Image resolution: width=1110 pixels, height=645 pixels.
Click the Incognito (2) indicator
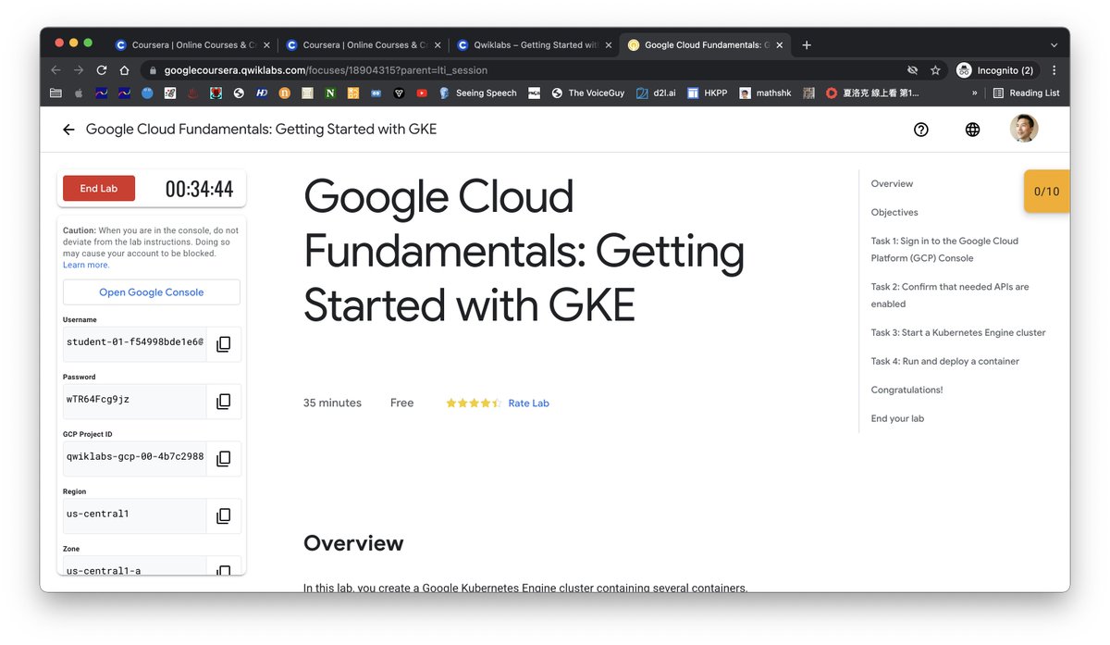point(995,70)
